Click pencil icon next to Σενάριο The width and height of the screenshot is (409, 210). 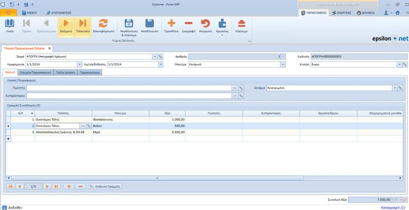coord(400,88)
